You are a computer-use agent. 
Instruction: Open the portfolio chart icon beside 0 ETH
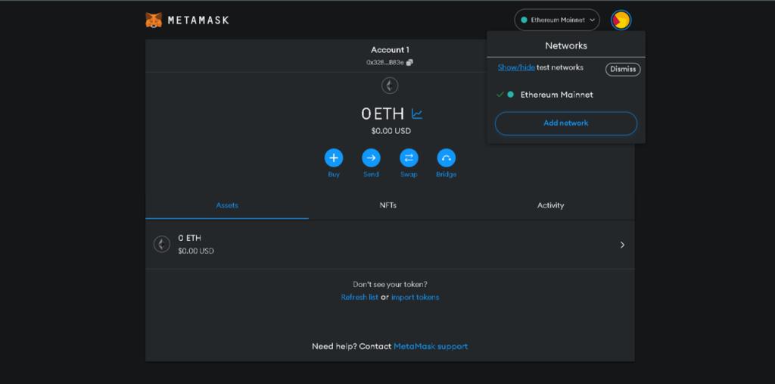(417, 114)
